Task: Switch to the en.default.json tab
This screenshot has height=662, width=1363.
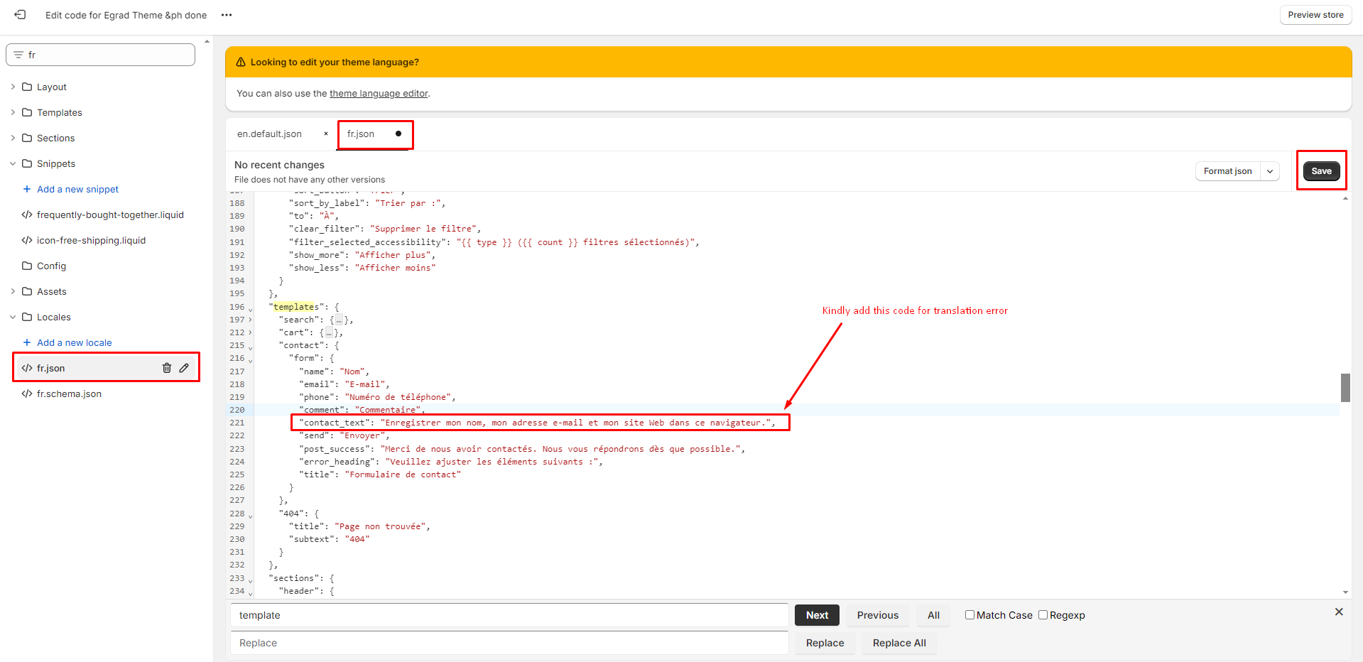Action: [269, 134]
